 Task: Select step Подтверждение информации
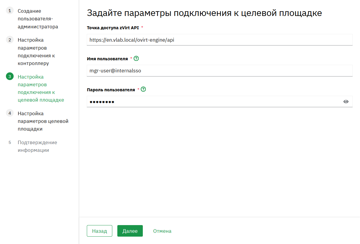click(37, 146)
